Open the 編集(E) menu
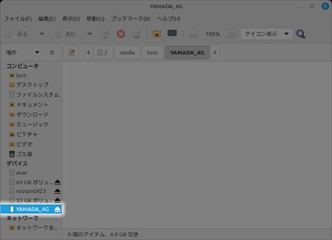 (x=47, y=19)
